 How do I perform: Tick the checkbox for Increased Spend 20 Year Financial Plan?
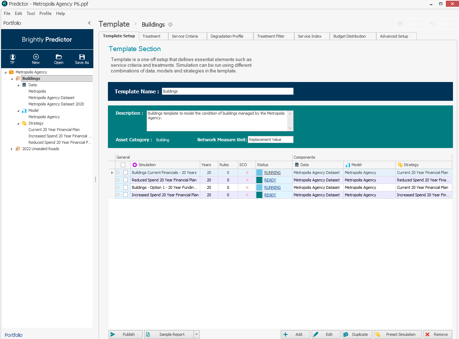125,195
